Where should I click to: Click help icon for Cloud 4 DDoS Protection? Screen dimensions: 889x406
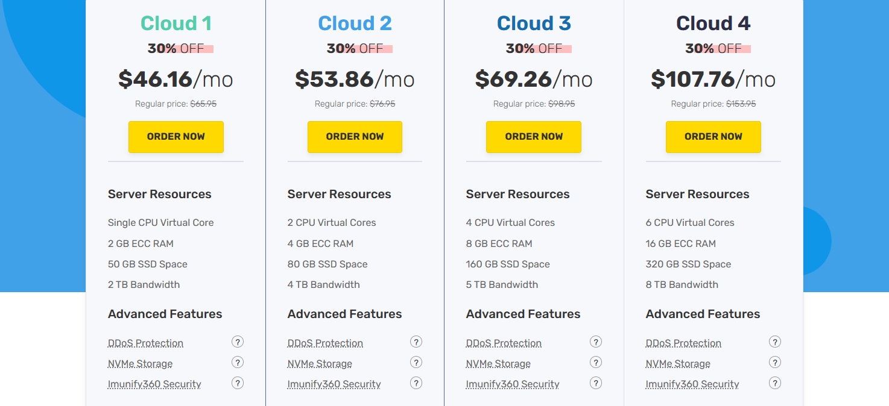tap(775, 342)
